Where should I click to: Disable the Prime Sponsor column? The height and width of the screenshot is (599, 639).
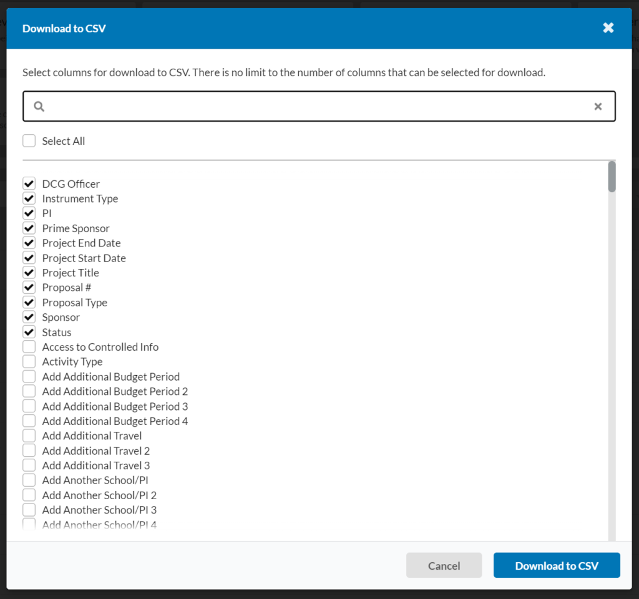[29, 228]
